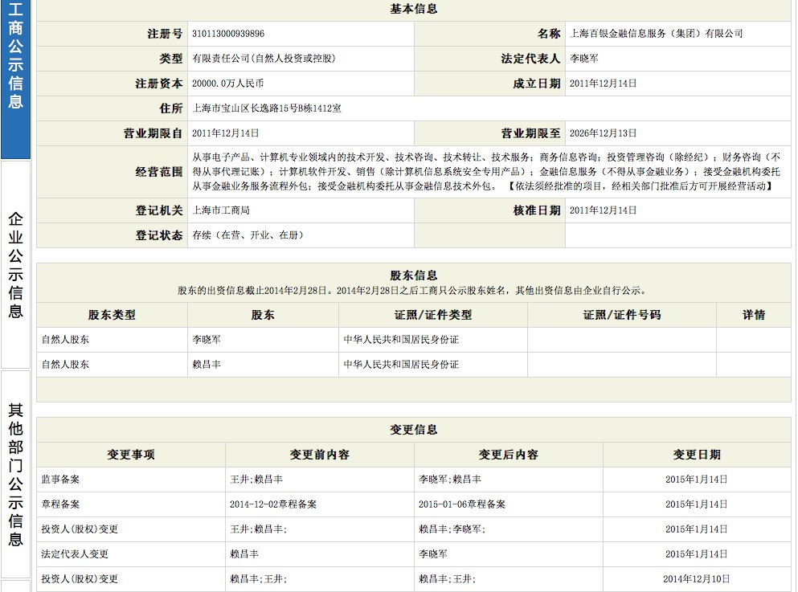Click the 章程备案 change item

(60, 504)
